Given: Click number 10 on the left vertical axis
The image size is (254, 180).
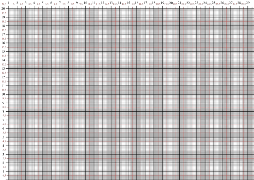Looking at the screenshot, I should click(x=3, y=94).
